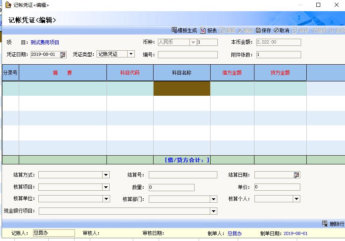Select the highlighted 科目名称 cell

(x=182, y=89)
